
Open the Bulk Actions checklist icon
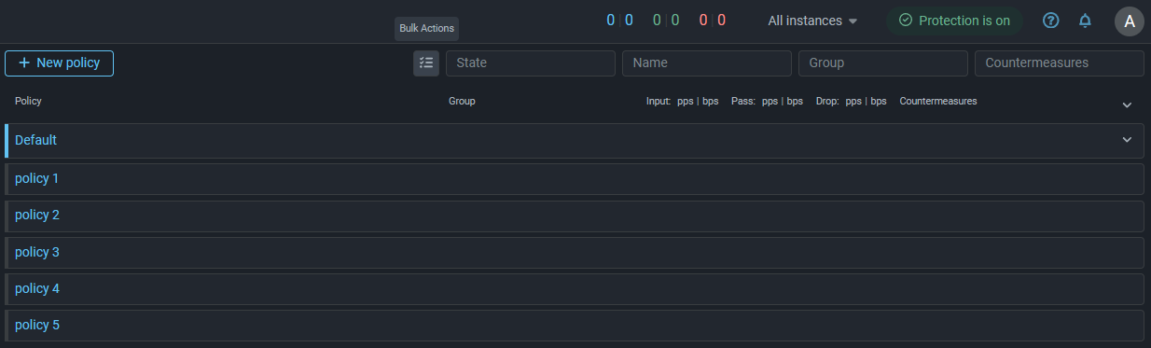tap(426, 63)
